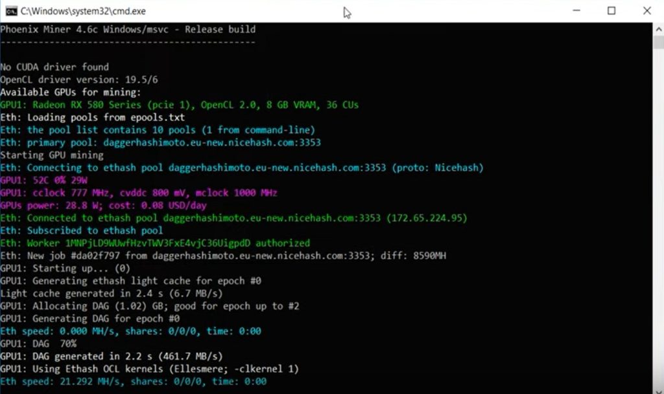Viewport: 664px width, 394px height.
Task: Click the 'New job #da02f797' line
Action: pyautogui.click(x=223, y=256)
